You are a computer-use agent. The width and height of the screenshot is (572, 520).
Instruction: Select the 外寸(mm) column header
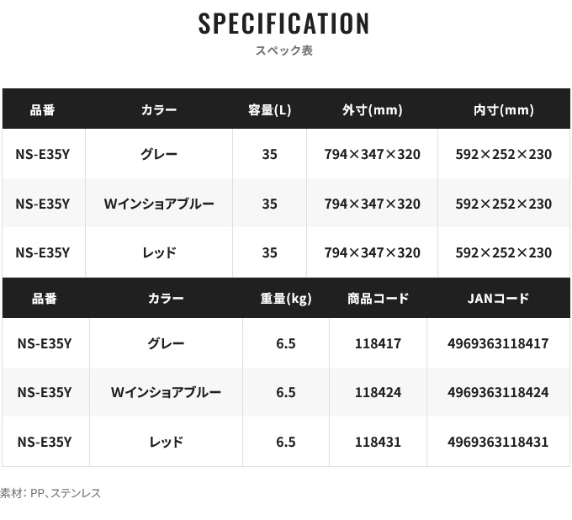pyautogui.click(x=372, y=110)
